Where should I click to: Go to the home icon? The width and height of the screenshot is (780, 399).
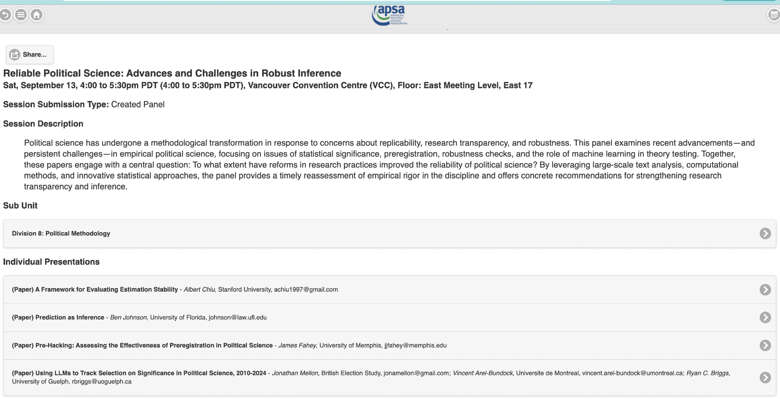pos(37,15)
